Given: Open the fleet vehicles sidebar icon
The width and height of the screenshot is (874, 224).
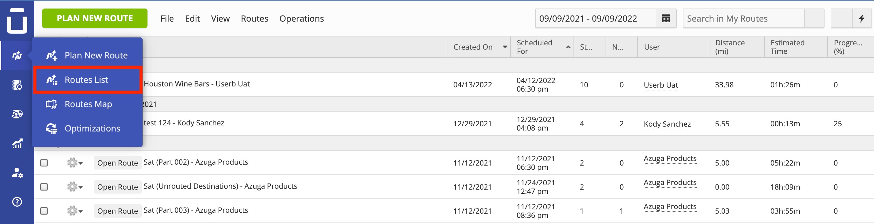Looking at the screenshot, I should click(x=17, y=114).
